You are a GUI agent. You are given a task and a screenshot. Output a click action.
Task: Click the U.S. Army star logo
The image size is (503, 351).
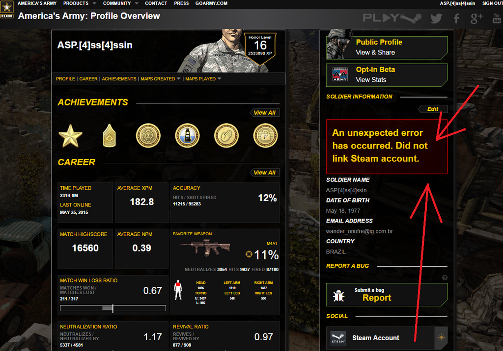[x=7, y=9]
